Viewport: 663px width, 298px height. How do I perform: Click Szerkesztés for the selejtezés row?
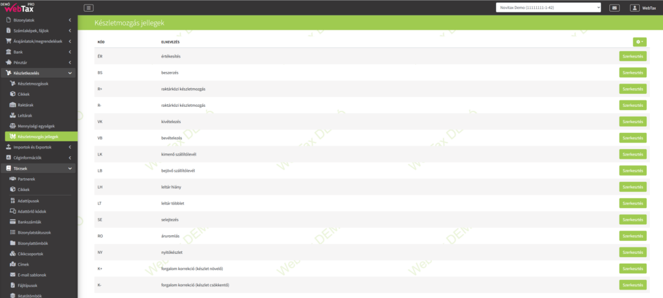pos(633,219)
